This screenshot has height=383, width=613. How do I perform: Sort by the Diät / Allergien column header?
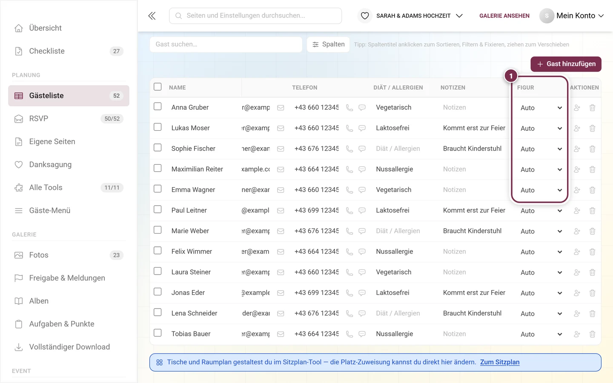398,88
